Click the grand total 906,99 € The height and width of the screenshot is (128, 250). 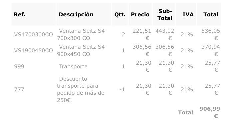pos(210,112)
